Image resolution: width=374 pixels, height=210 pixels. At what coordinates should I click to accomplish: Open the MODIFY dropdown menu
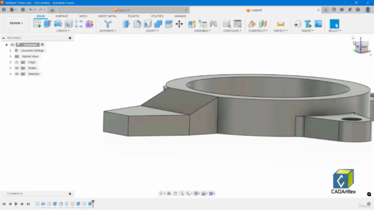click(152, 31)
